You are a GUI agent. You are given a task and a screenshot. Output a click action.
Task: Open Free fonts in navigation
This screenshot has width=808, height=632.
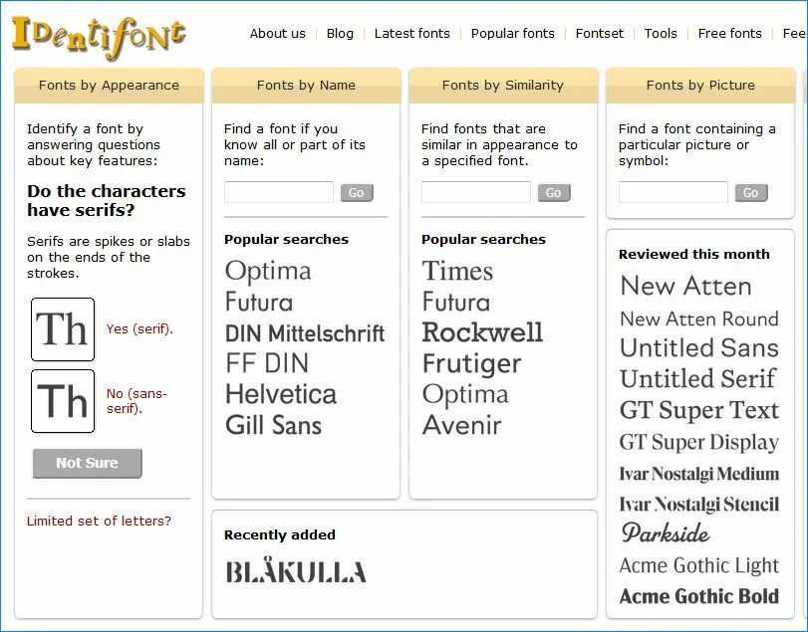tap(729, 34)
